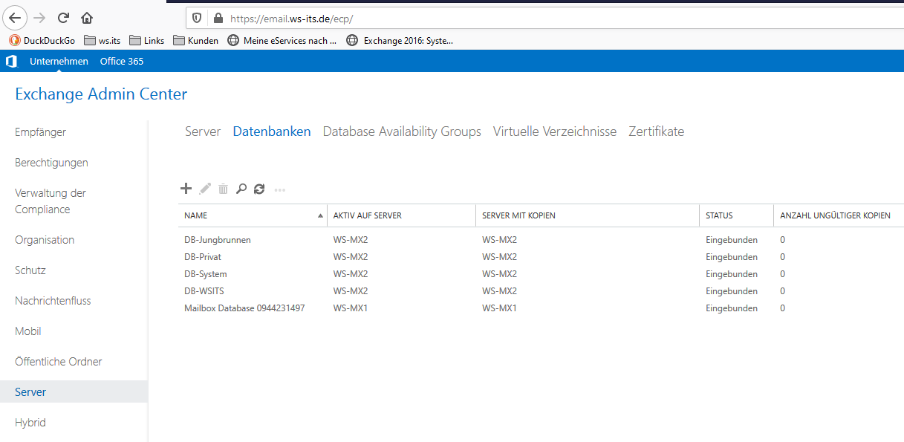
Task: Click the tracking protection shield icon
Action: tap(197, 18)
